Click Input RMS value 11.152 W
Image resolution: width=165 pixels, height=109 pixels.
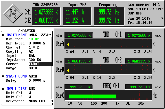75,20
